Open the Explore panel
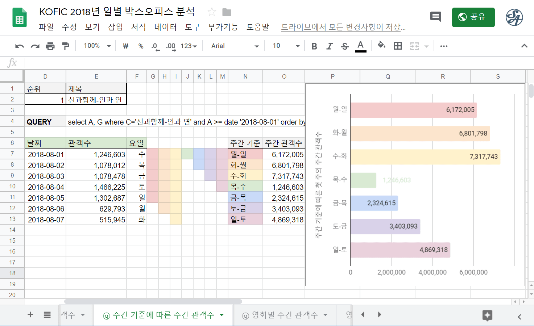534x326 pixels. [x=487, y=315]
